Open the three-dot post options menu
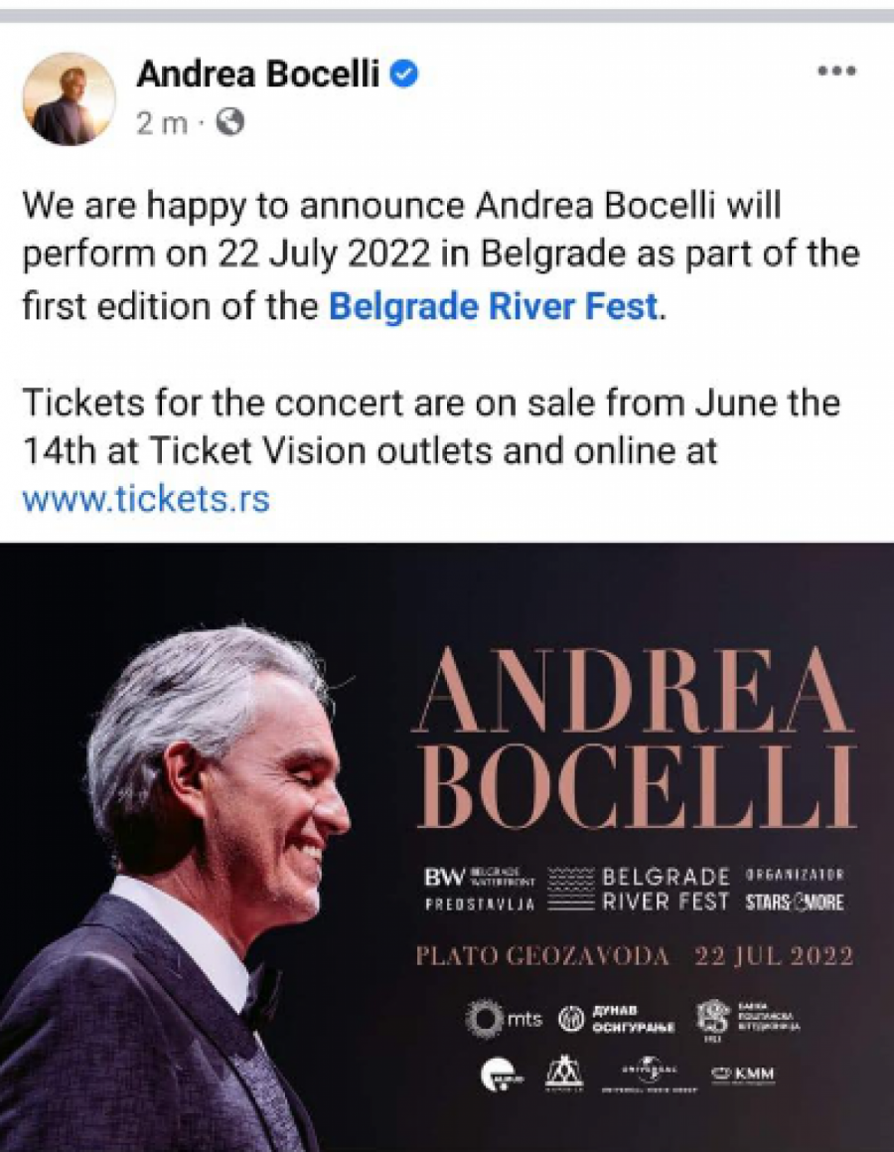Image resolution: width=894 pixels, height=1152 pixels. click(839, 70)
